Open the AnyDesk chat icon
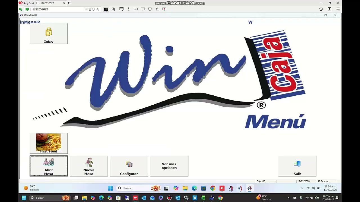The image size is (360, 202). click(121, 9)
